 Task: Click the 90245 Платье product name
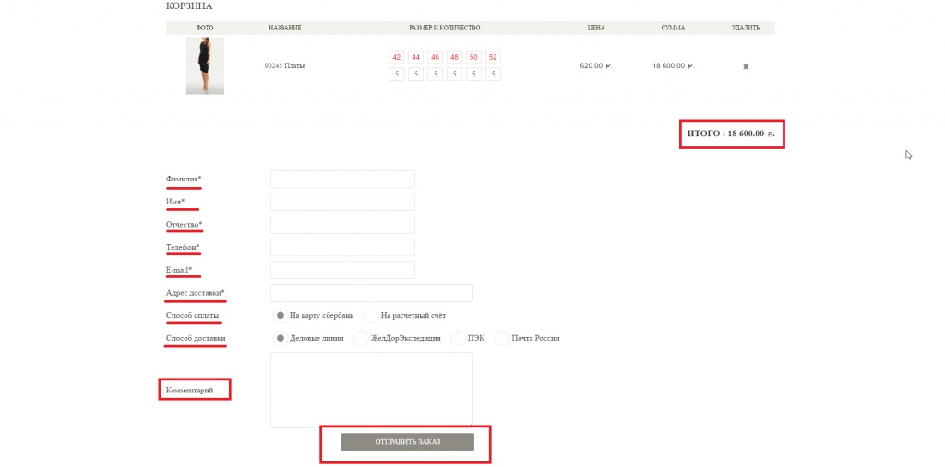coord(285,66)
